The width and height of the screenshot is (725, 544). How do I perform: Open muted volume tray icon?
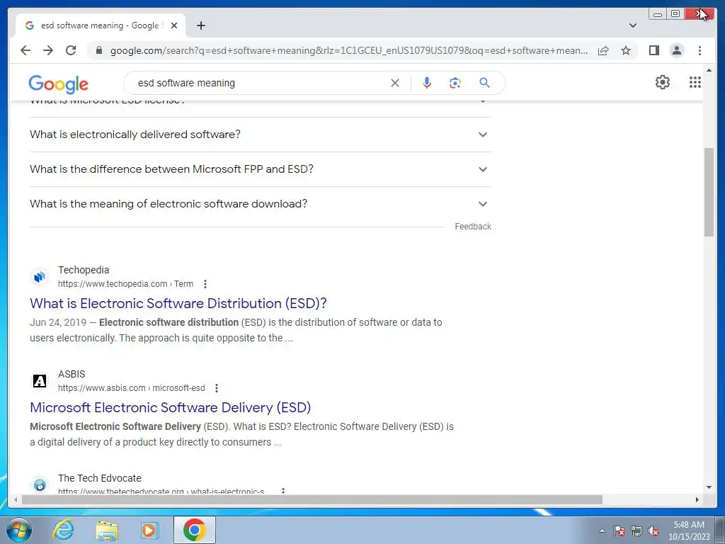click(653, 531)
